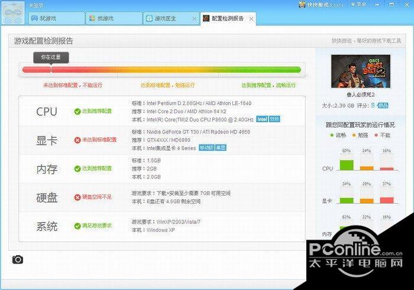Viewport: 414px width, 290px height.
Task: Click the 集显 badge in 显卡 row
Action: [221, 148]
